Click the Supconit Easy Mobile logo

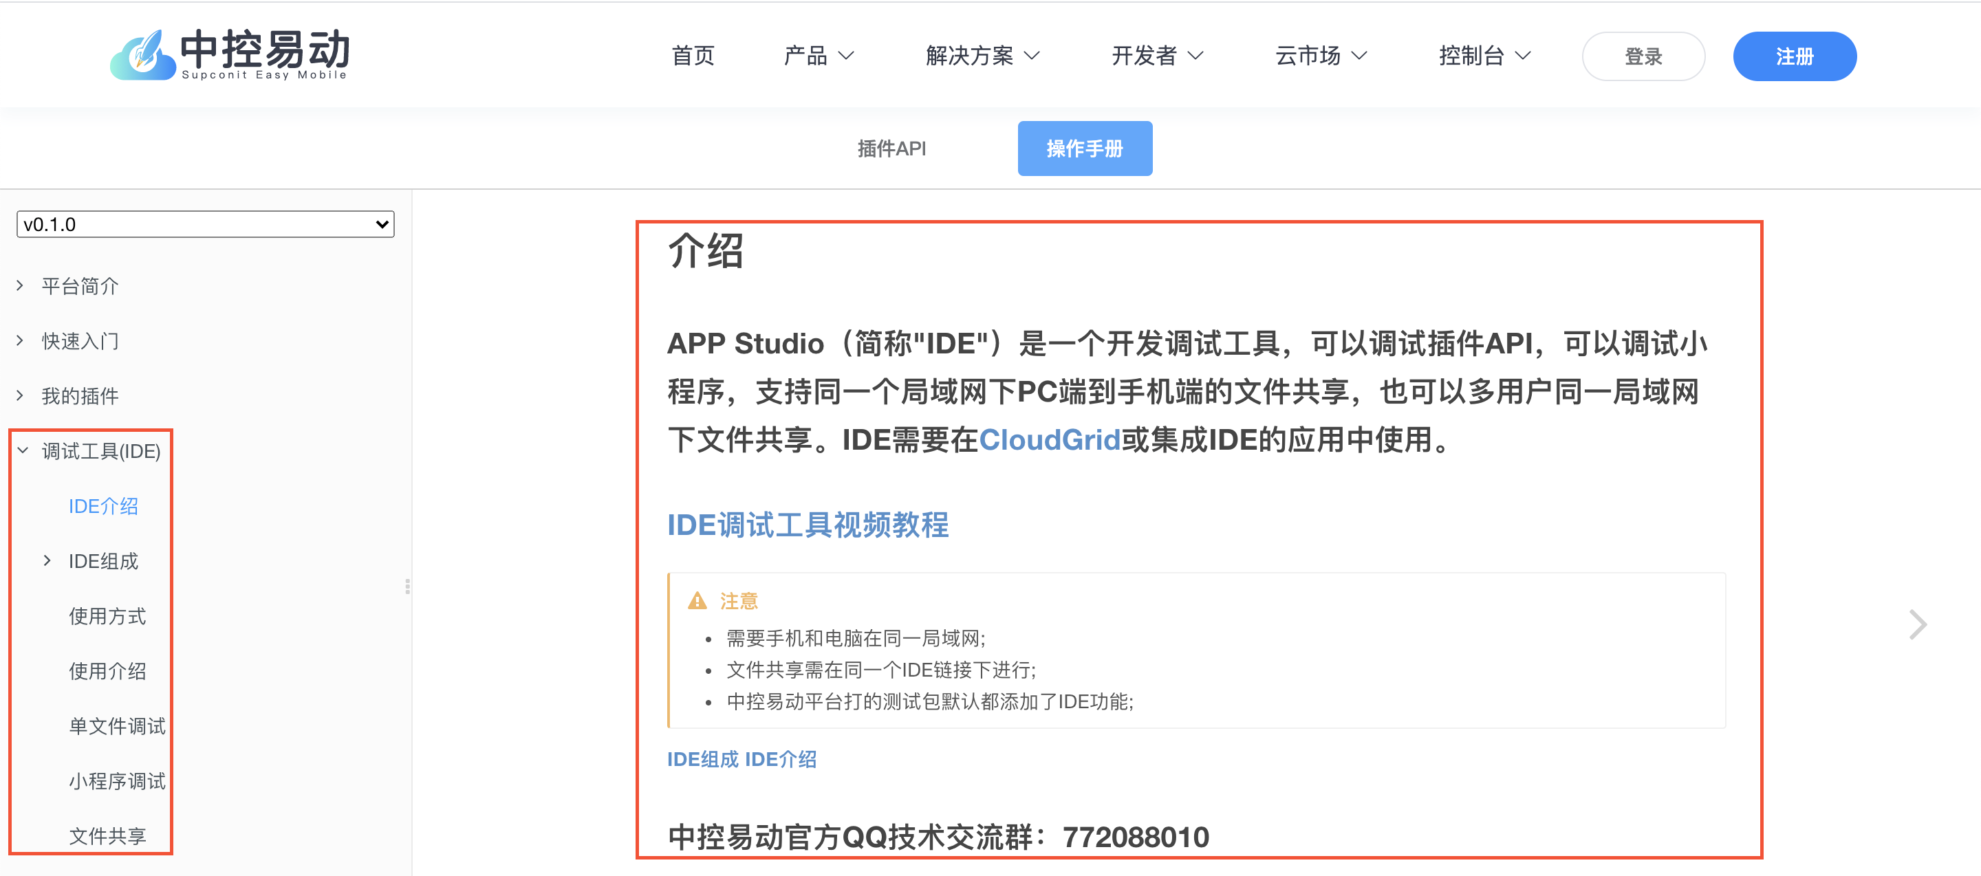coord(229,54)
